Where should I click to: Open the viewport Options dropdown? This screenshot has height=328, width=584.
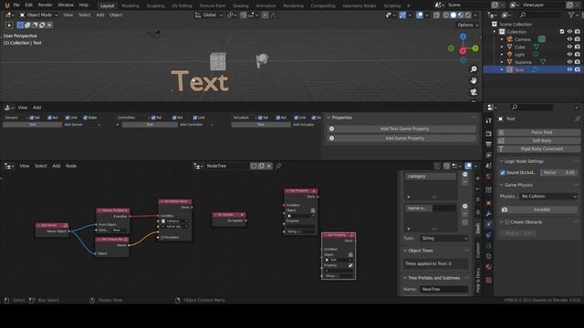coord(468,25)
